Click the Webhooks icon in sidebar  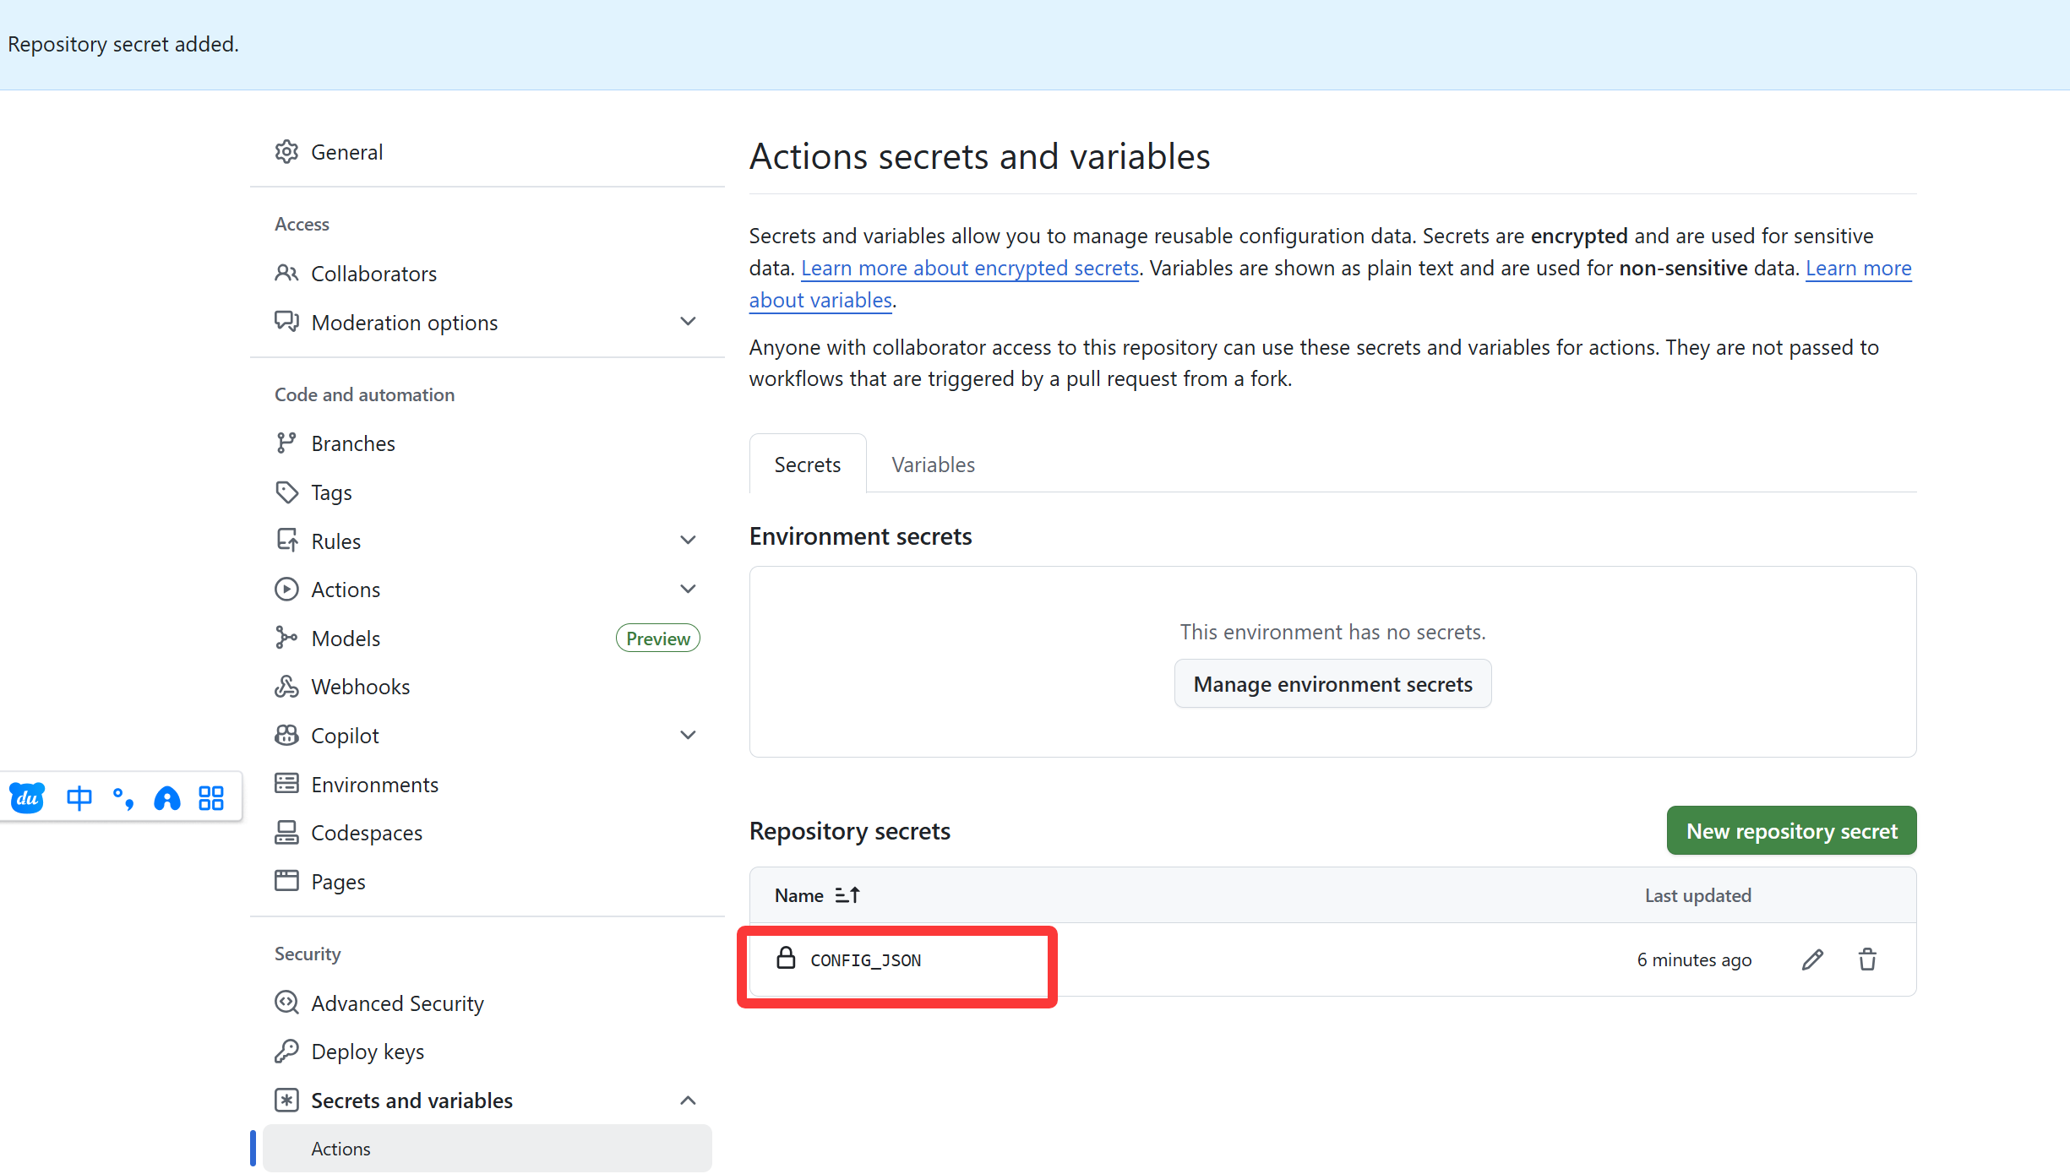(x=286, y=687)
